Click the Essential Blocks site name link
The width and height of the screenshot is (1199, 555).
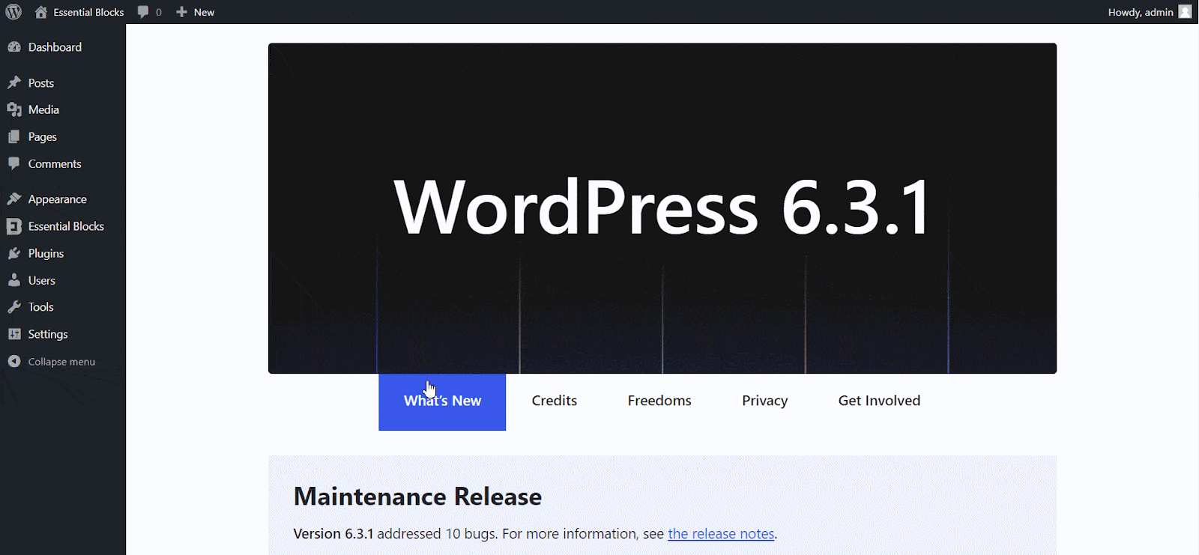88,12
